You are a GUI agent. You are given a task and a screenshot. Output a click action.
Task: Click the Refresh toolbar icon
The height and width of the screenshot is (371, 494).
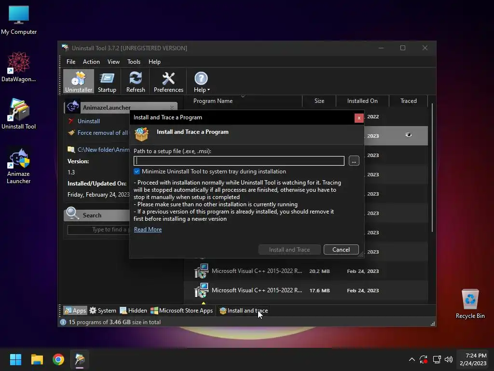136,82
